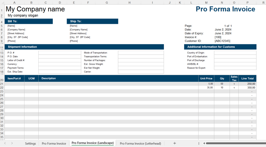The image size is (266, 147).
Task: Click horizontal scrollbar left arrow
Action: click(204, 143)
